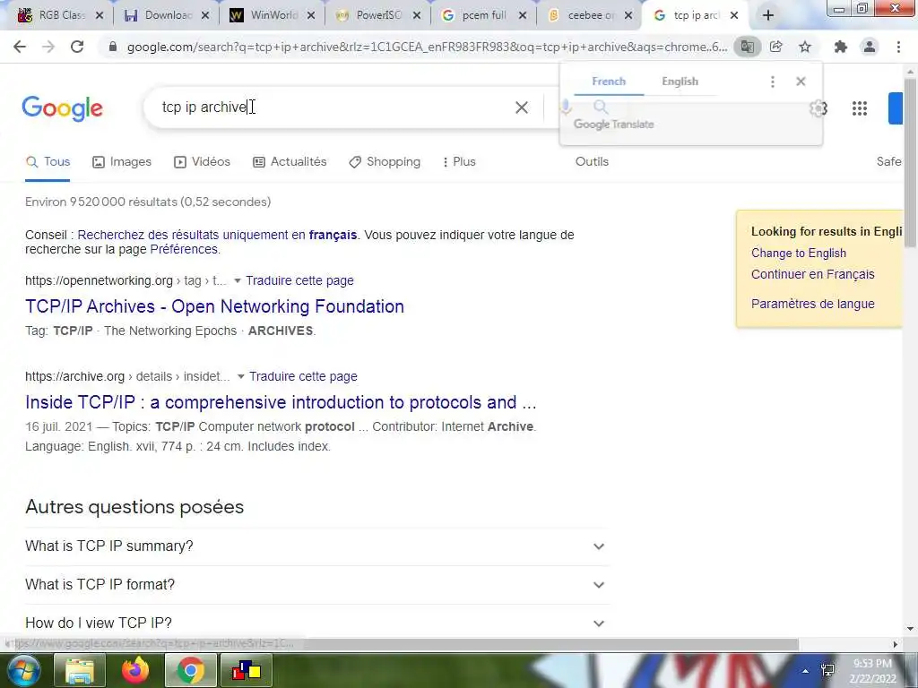Click Traduire cette page for opennetworking result

(299, 280)
